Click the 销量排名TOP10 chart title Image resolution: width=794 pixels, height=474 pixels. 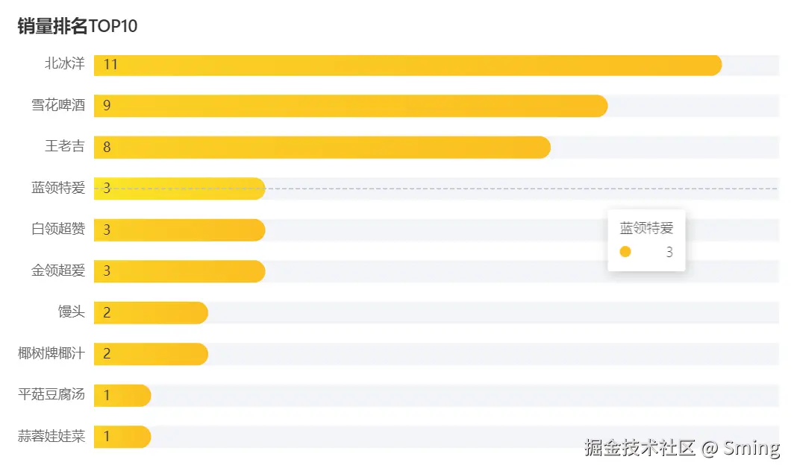click(x=78, y=27)
